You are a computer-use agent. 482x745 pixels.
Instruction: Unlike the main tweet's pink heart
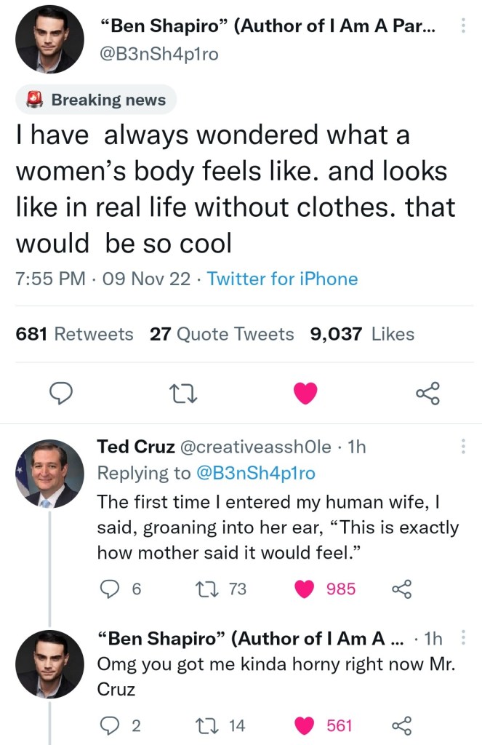[x=306, y=394]
